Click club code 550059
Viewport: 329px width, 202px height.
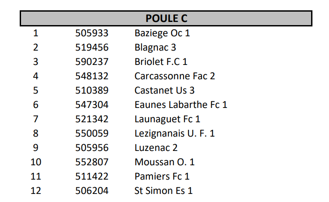tap(92, 133)
